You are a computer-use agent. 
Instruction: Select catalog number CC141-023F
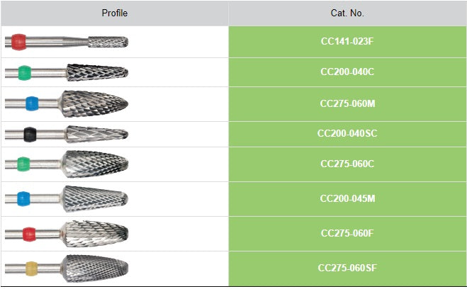(347, 42)
